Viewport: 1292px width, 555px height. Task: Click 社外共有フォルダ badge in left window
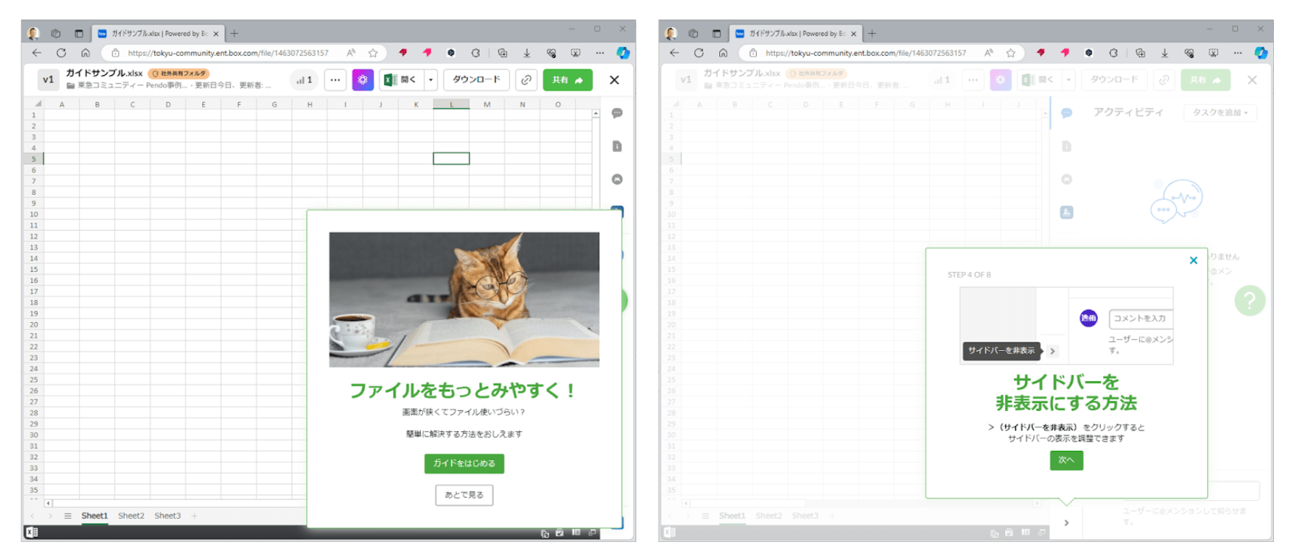click(x=179, y=74)
